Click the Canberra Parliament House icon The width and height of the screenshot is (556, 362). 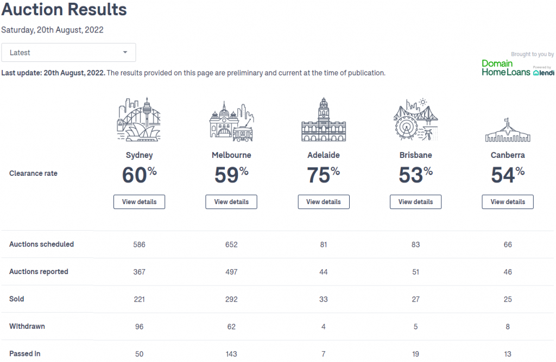pyautogui.click(x=508, y=130)
